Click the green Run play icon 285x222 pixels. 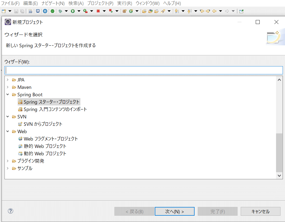(x=73, y=11)
